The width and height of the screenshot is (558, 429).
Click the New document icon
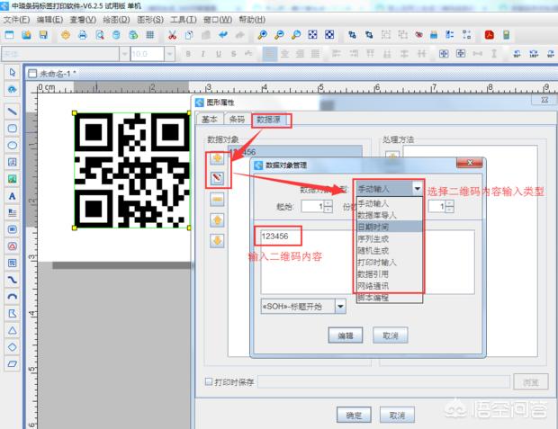point(9,35)
